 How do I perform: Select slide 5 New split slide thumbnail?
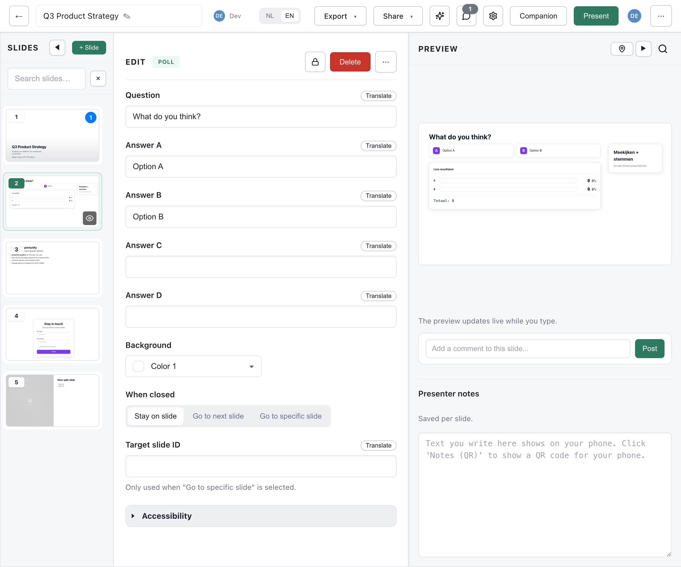click(52, 401)
